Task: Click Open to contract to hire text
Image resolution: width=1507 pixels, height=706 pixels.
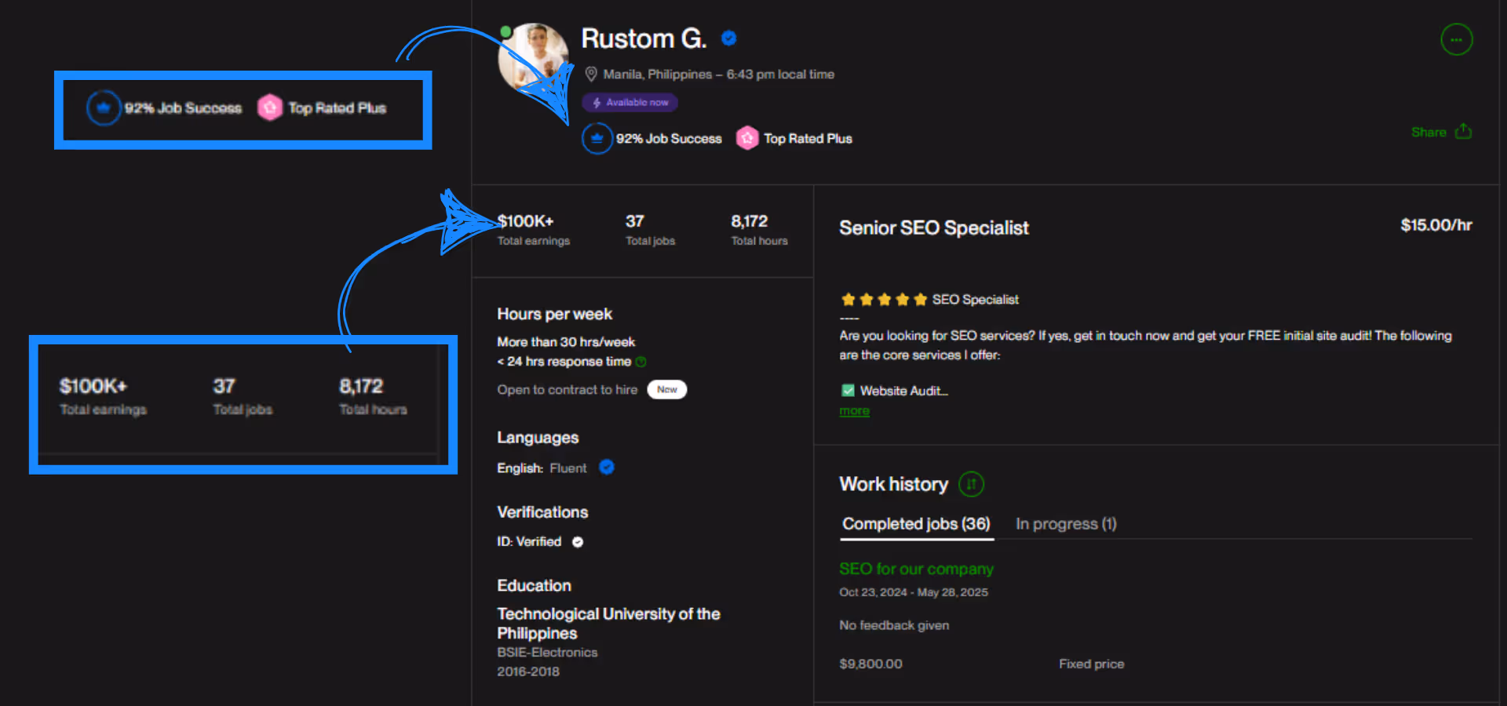Action: point(567,390)
